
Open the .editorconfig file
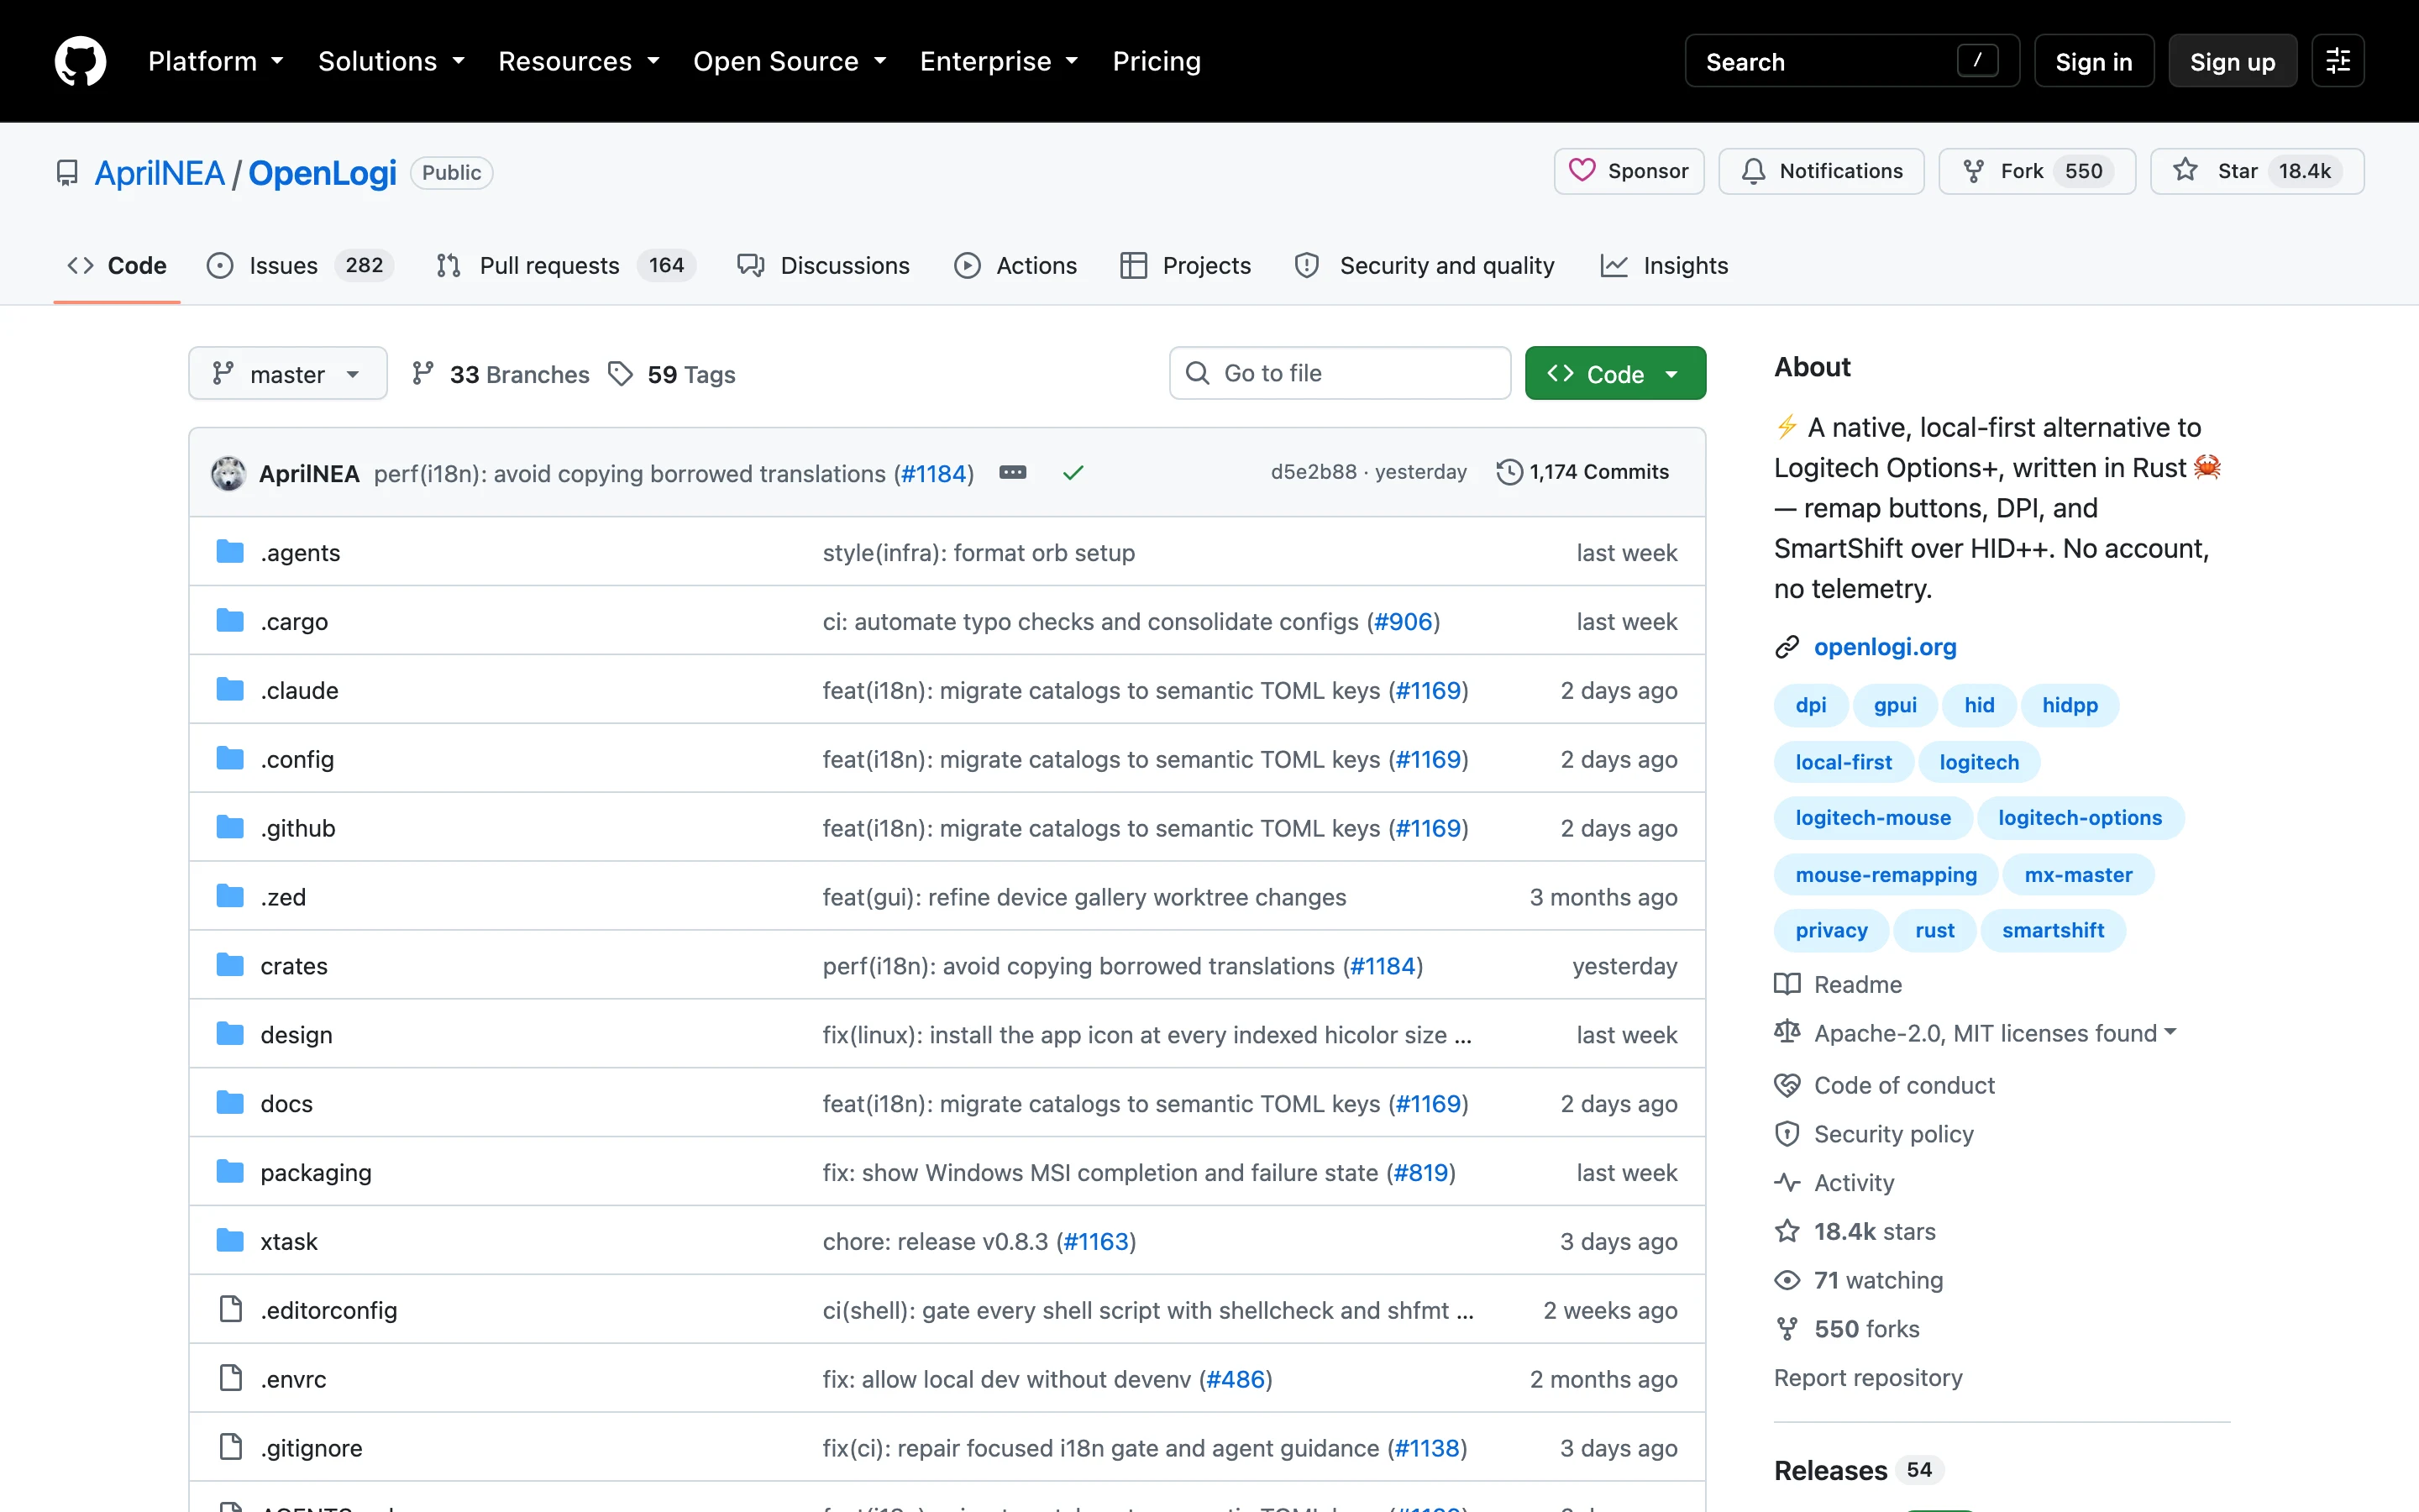pos(329,1310)
